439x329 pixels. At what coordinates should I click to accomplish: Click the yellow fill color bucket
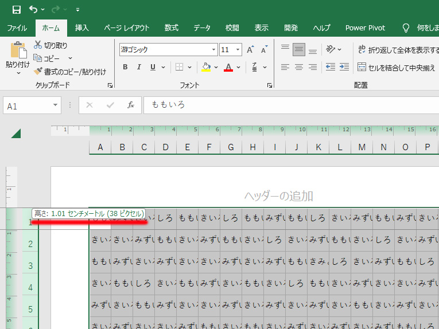(207, 67)
